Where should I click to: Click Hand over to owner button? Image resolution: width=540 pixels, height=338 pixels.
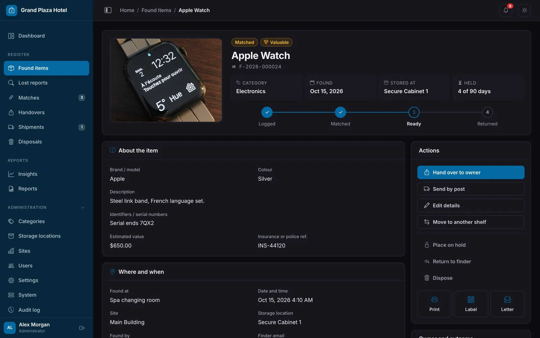tap(471, 172)
